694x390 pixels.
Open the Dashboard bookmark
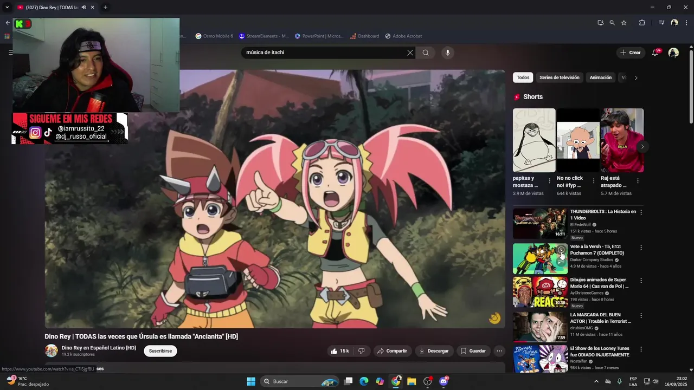point(364,36)
